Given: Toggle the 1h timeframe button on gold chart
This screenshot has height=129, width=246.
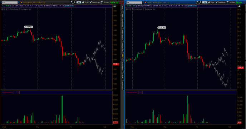Looking at the screenshot, I should 79,2.
